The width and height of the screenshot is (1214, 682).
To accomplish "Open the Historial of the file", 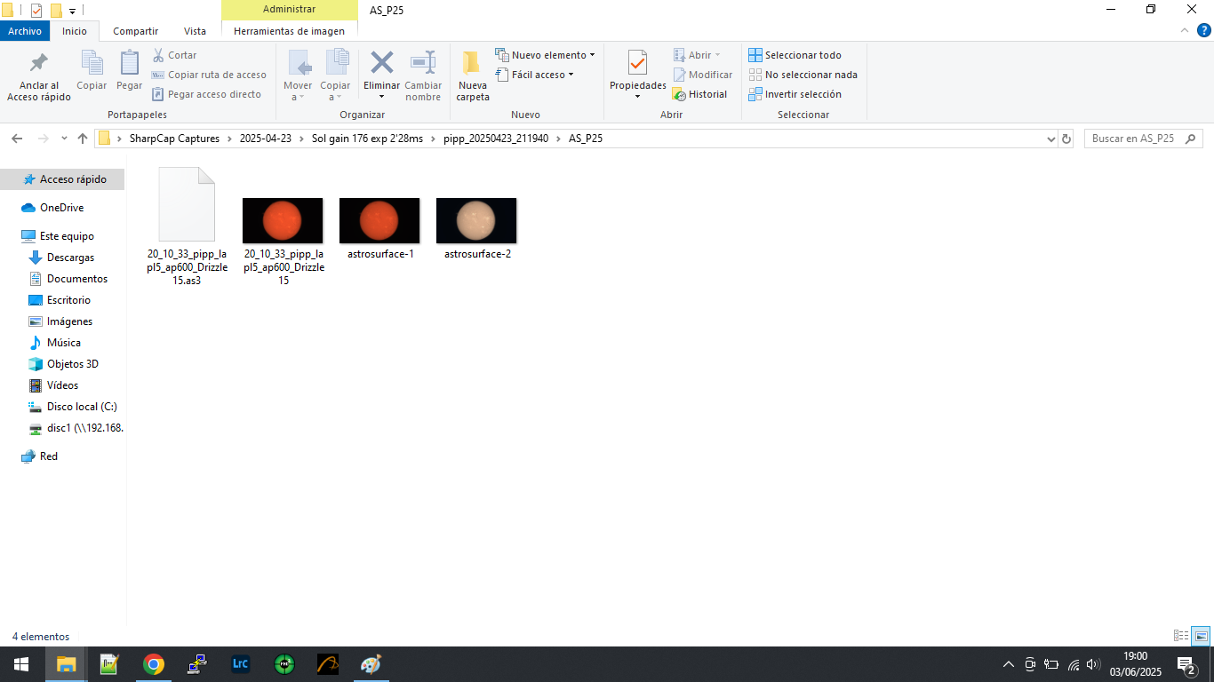I will 699,94.
